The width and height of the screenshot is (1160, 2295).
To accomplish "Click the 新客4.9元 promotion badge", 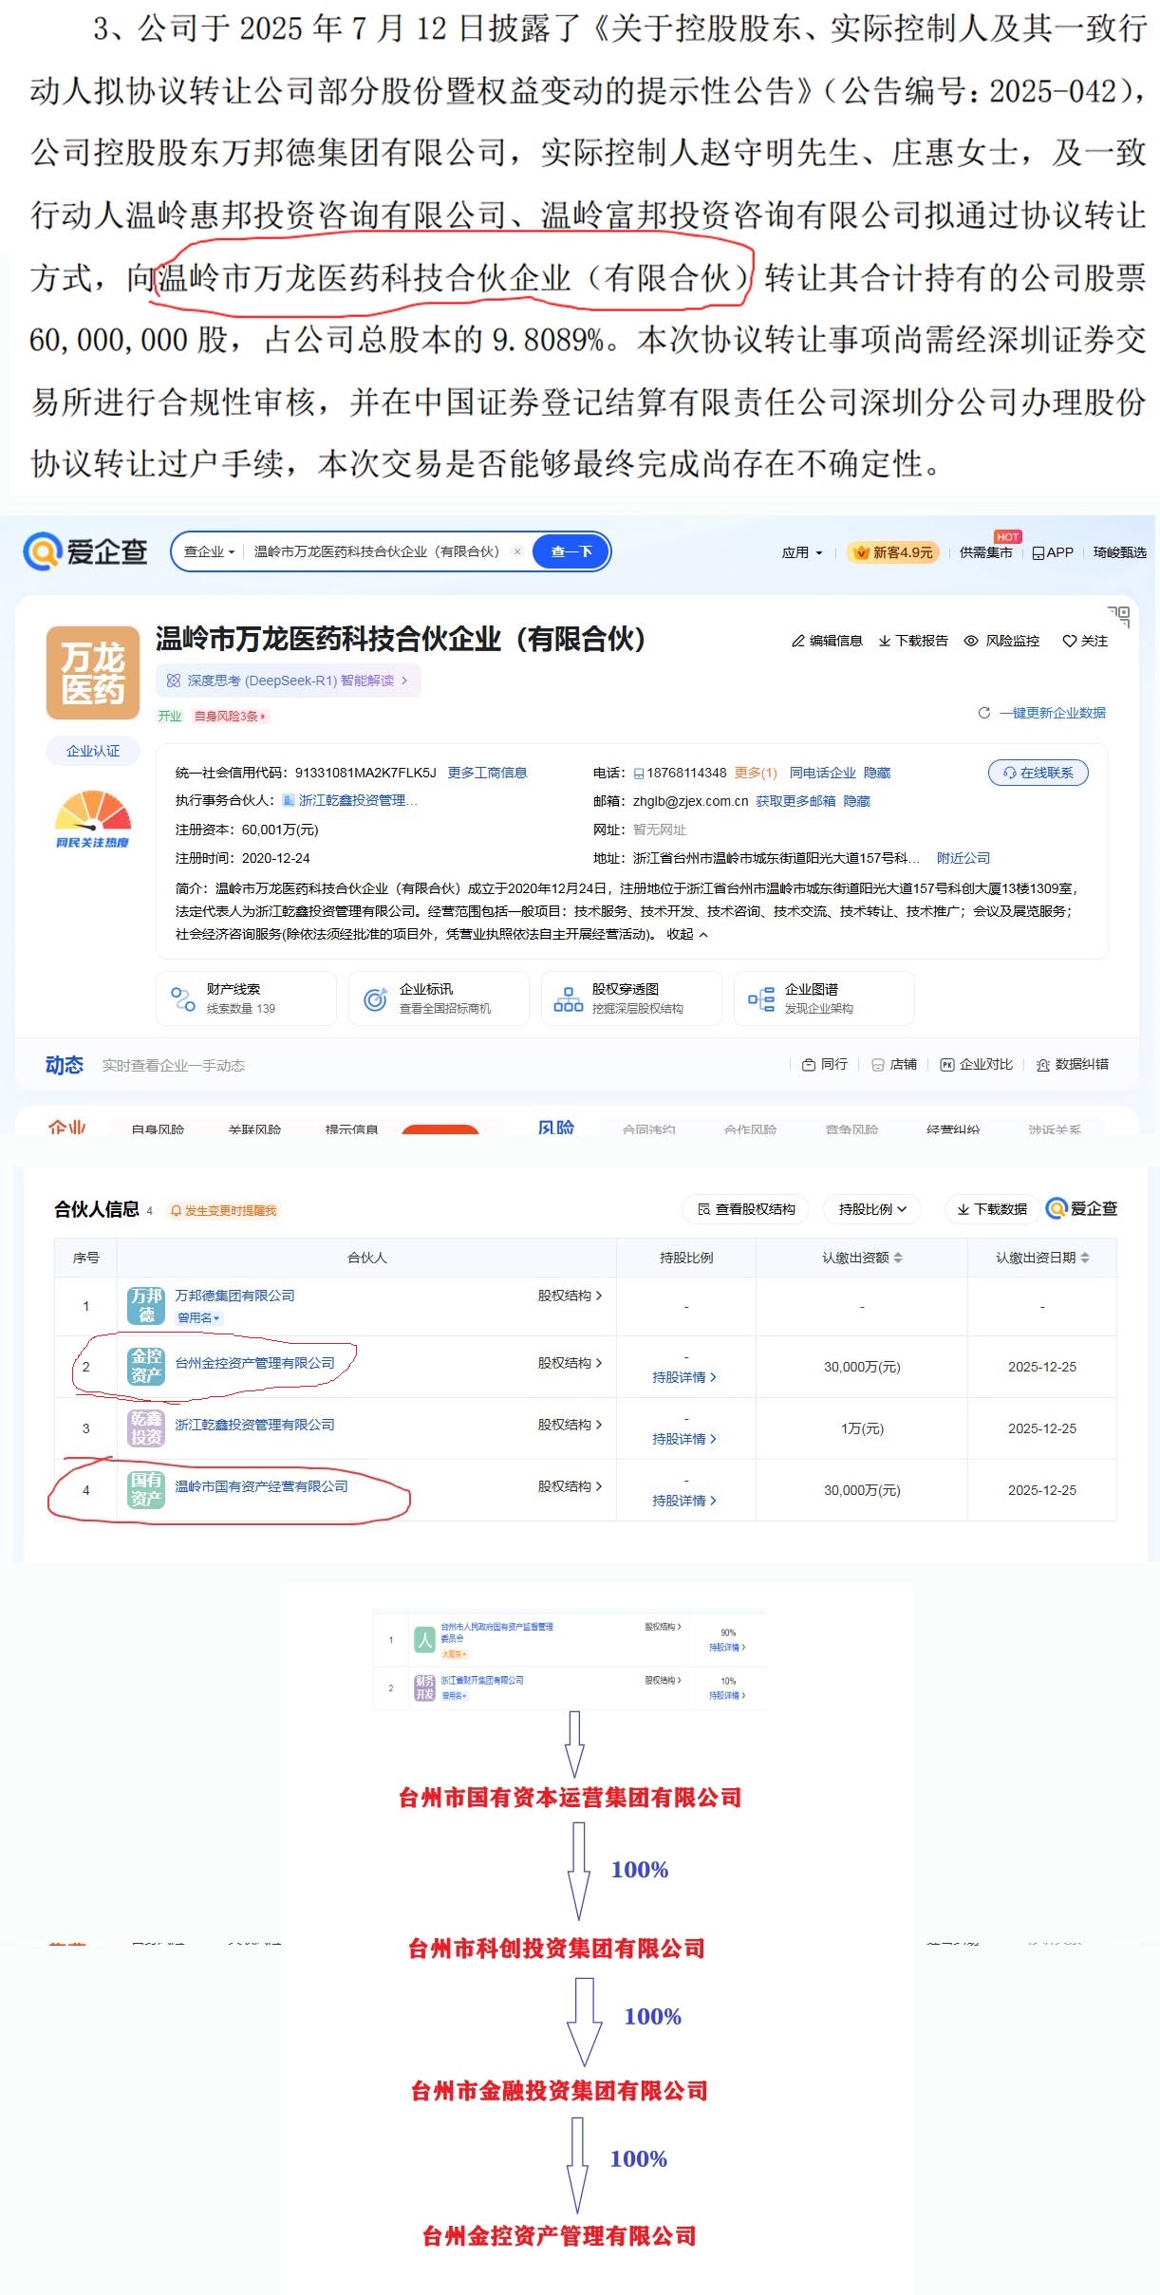I will (893, 552).
